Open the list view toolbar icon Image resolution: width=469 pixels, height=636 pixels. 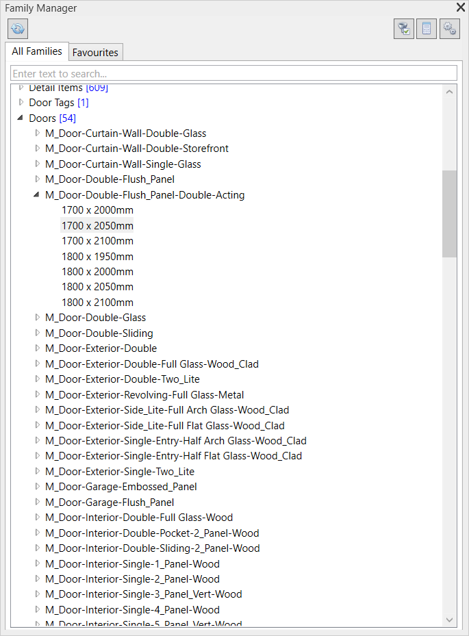pos(427,29)
